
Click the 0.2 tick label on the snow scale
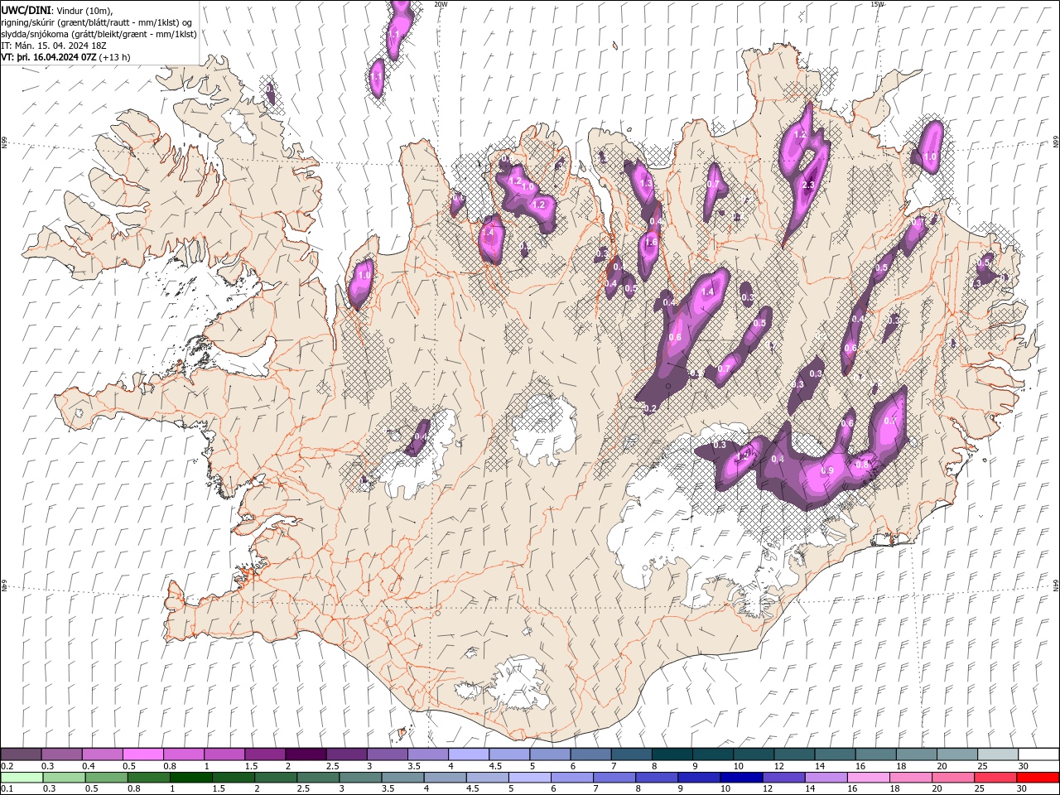[6, 766]
